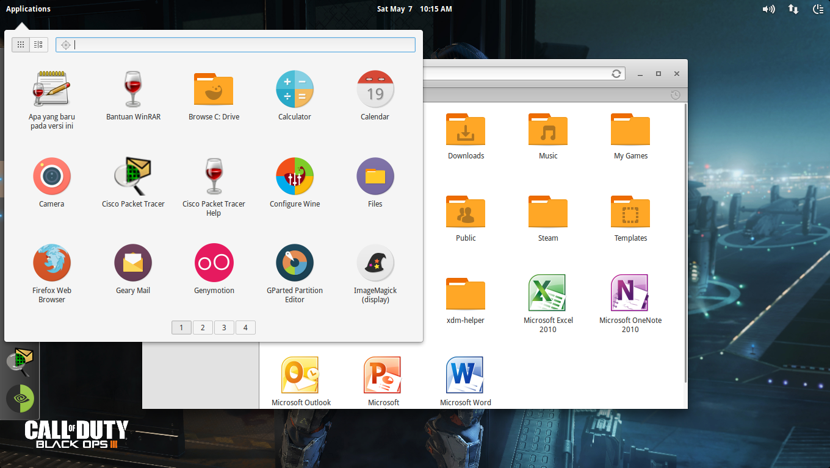Start the Camera app
This screenshot has height=468, width=830.
52,183
